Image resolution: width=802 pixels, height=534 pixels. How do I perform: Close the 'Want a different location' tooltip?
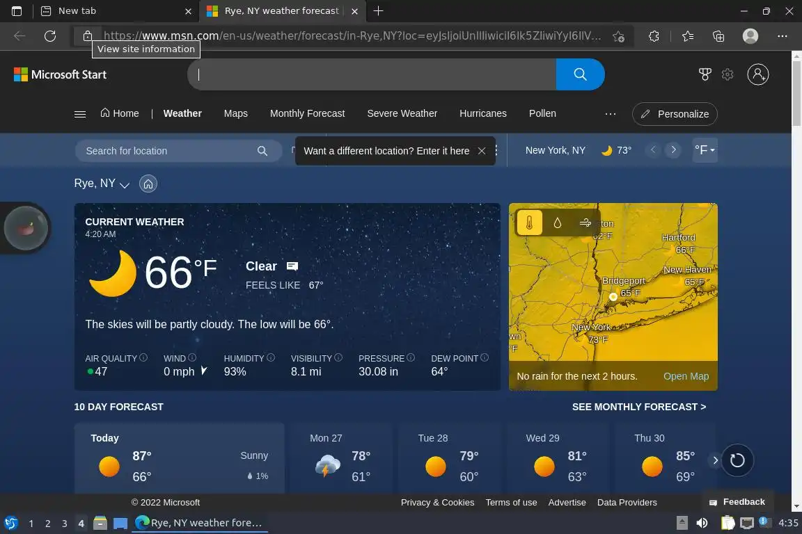click(x=481, y=151)
